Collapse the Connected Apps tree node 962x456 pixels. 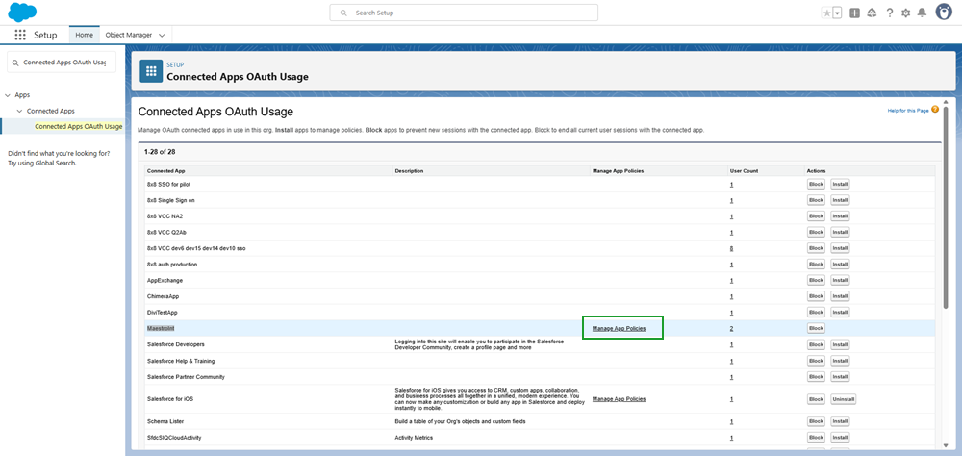pyautogui.click(x=19, y=111)
